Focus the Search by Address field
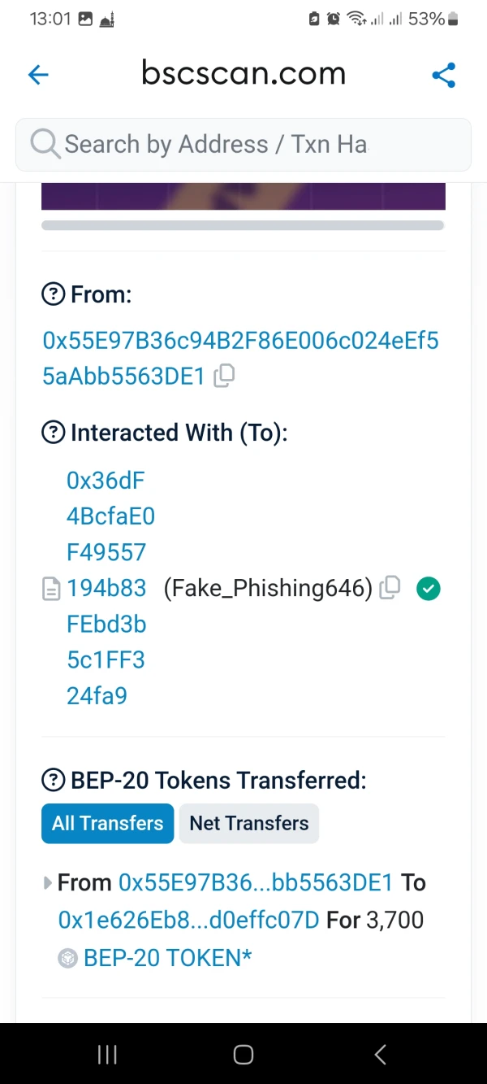The height and width of the screenshot is (1084, 487). tap(243, 144)
